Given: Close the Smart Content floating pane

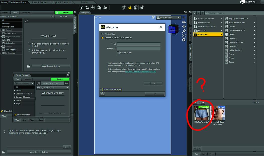Looking at the screenshot, I should [x=69, y=73].
